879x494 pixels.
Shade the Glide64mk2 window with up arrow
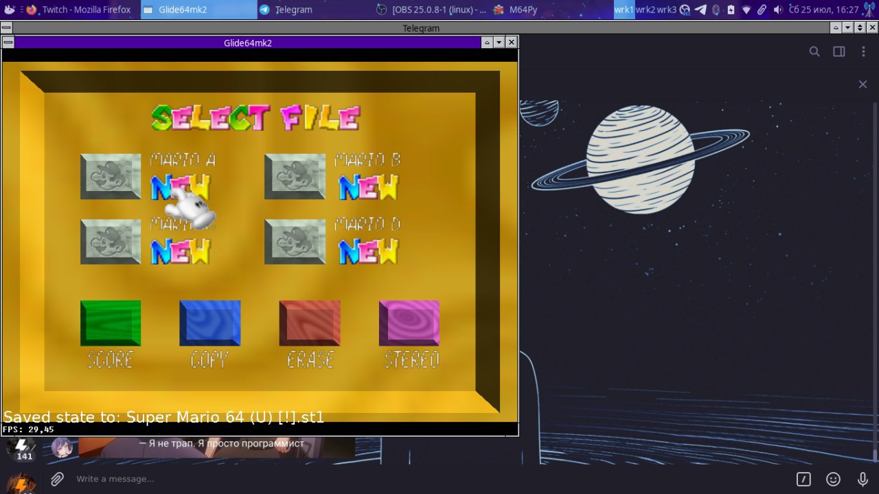[487, 43]
